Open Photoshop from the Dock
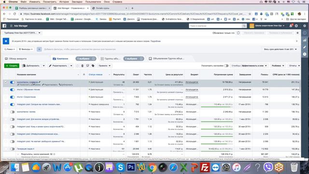The width and height of the screenshot is (309, 174). pos(131,167)
